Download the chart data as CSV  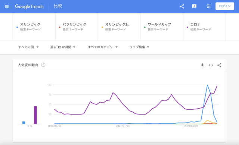point(202,65)
